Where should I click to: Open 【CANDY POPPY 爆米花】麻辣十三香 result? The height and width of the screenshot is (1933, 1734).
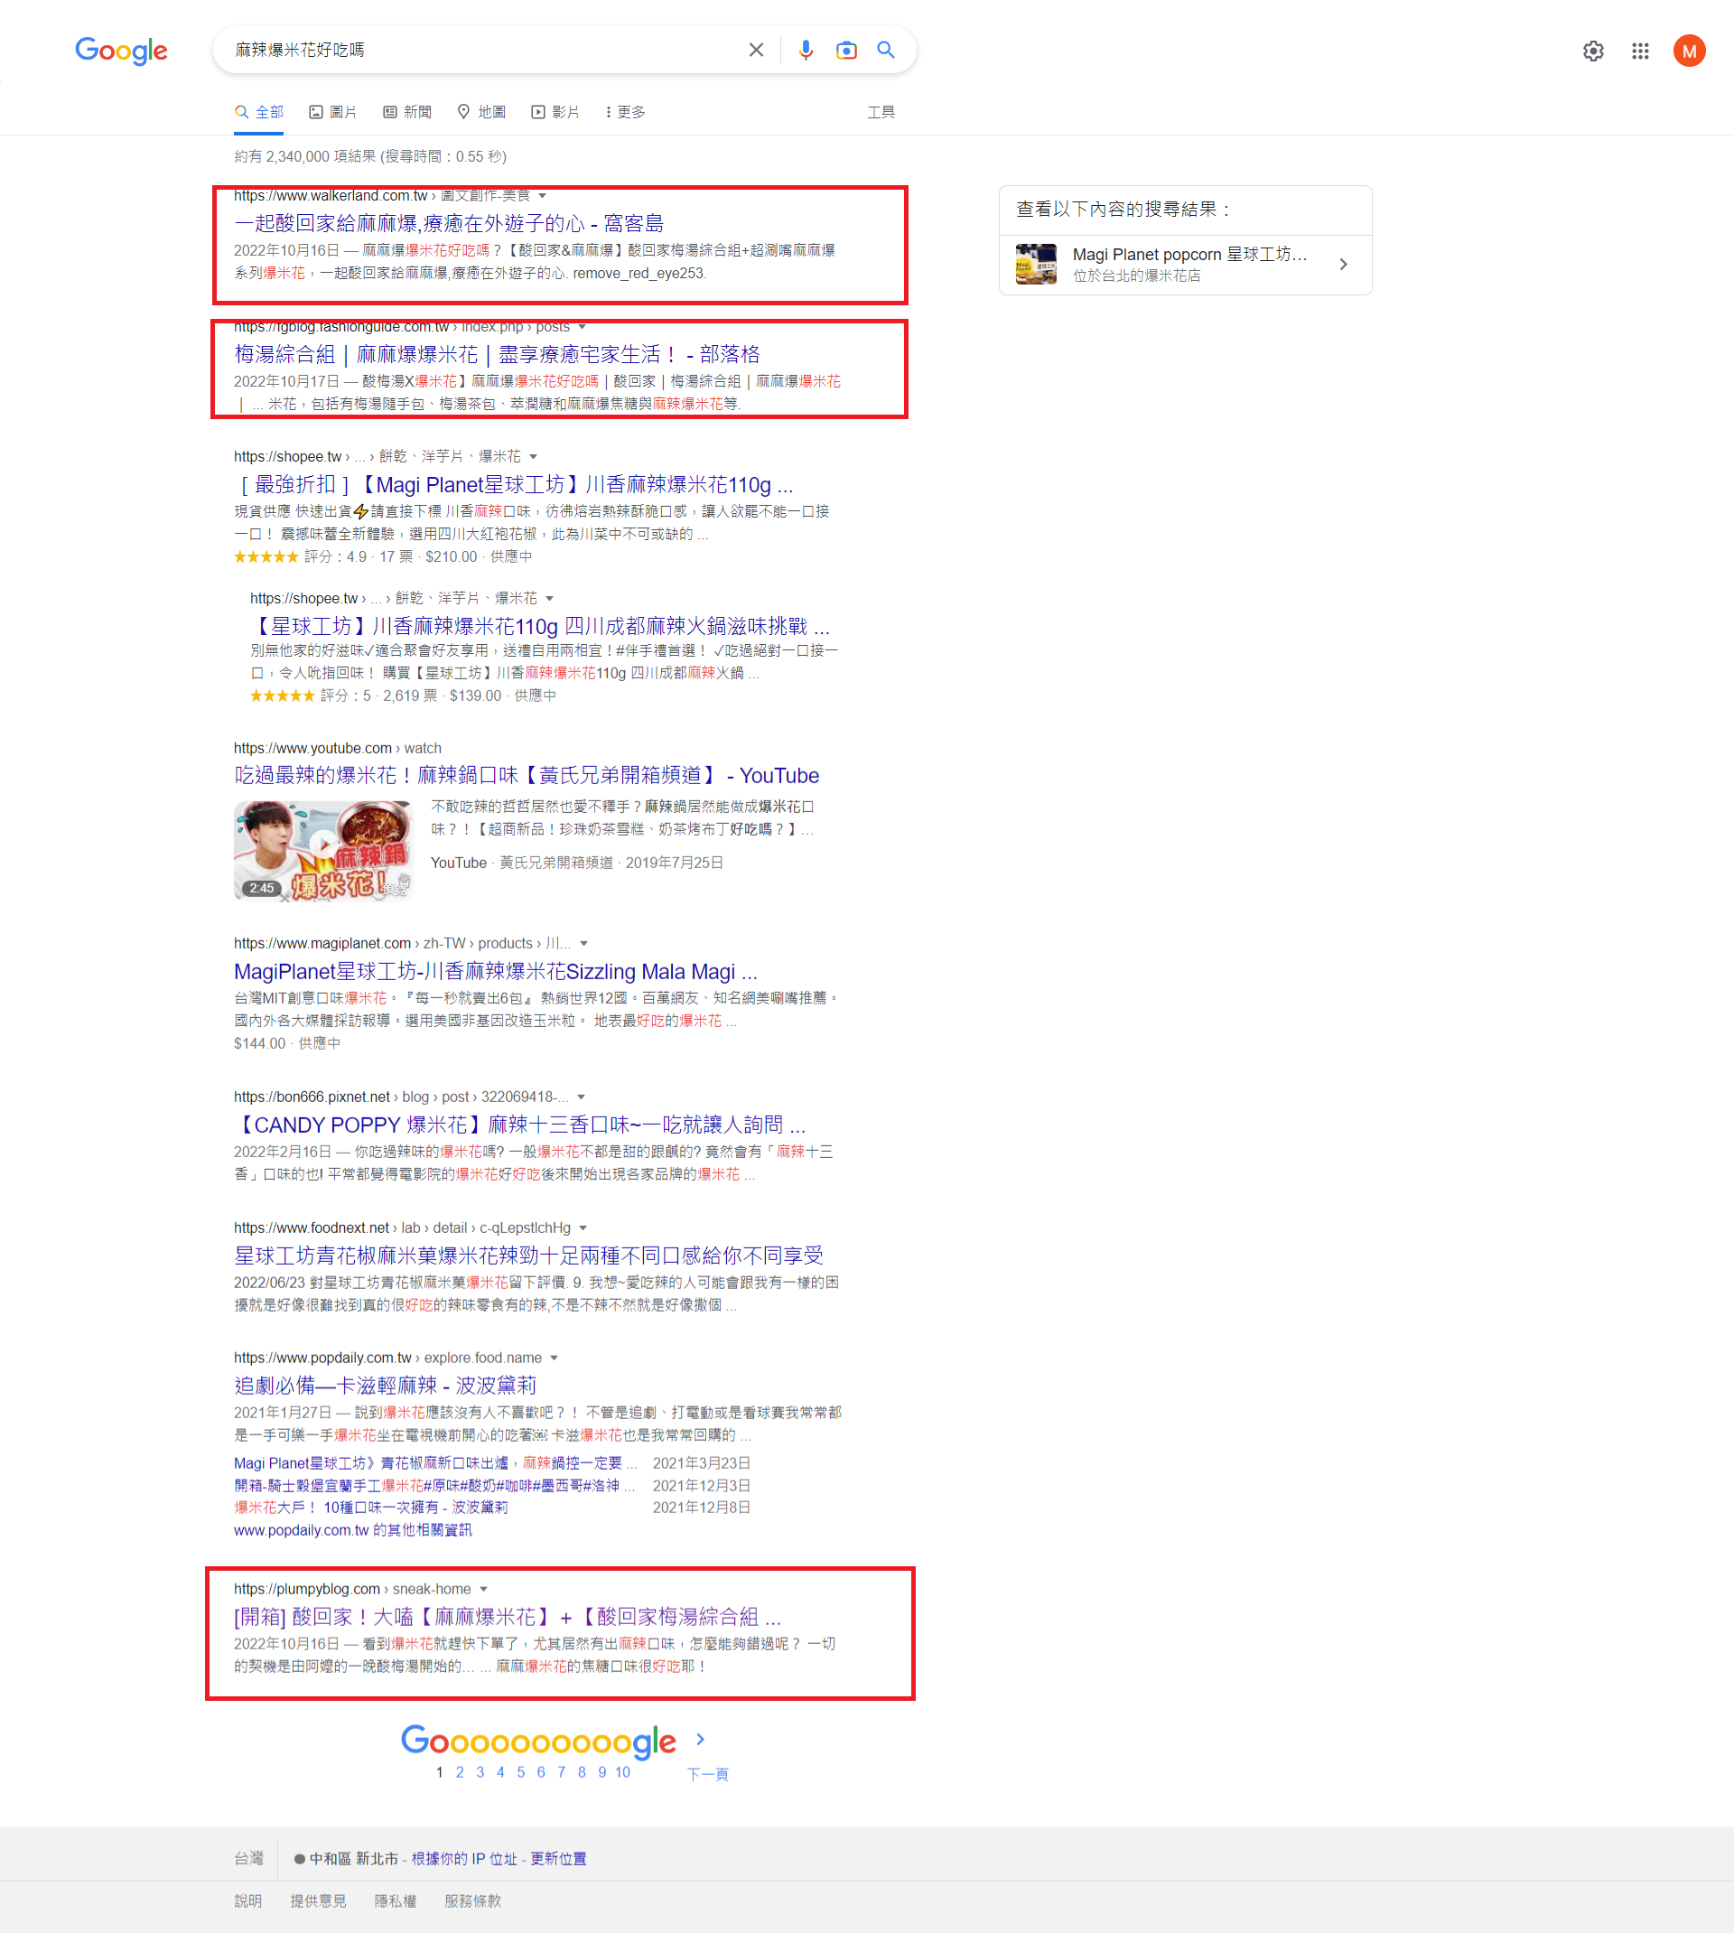point(520,1125)
